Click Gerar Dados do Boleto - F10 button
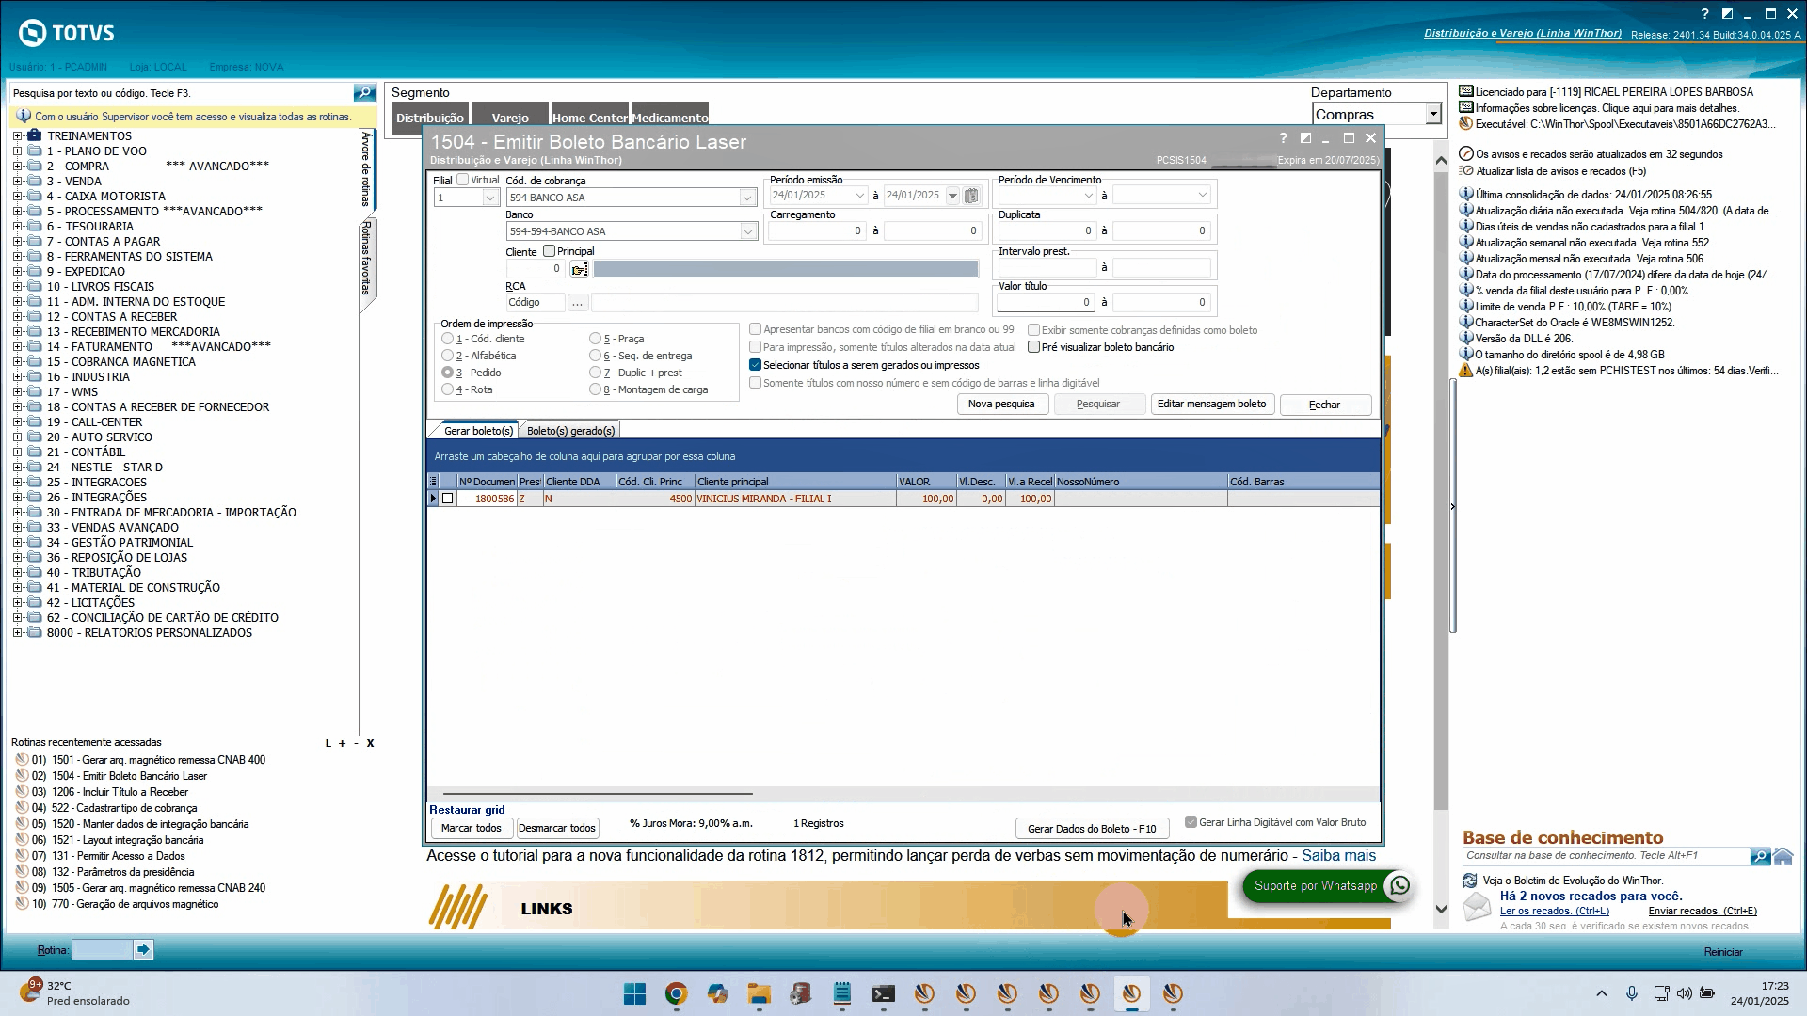1807x1016 pixels. [x=1092, y=829]
